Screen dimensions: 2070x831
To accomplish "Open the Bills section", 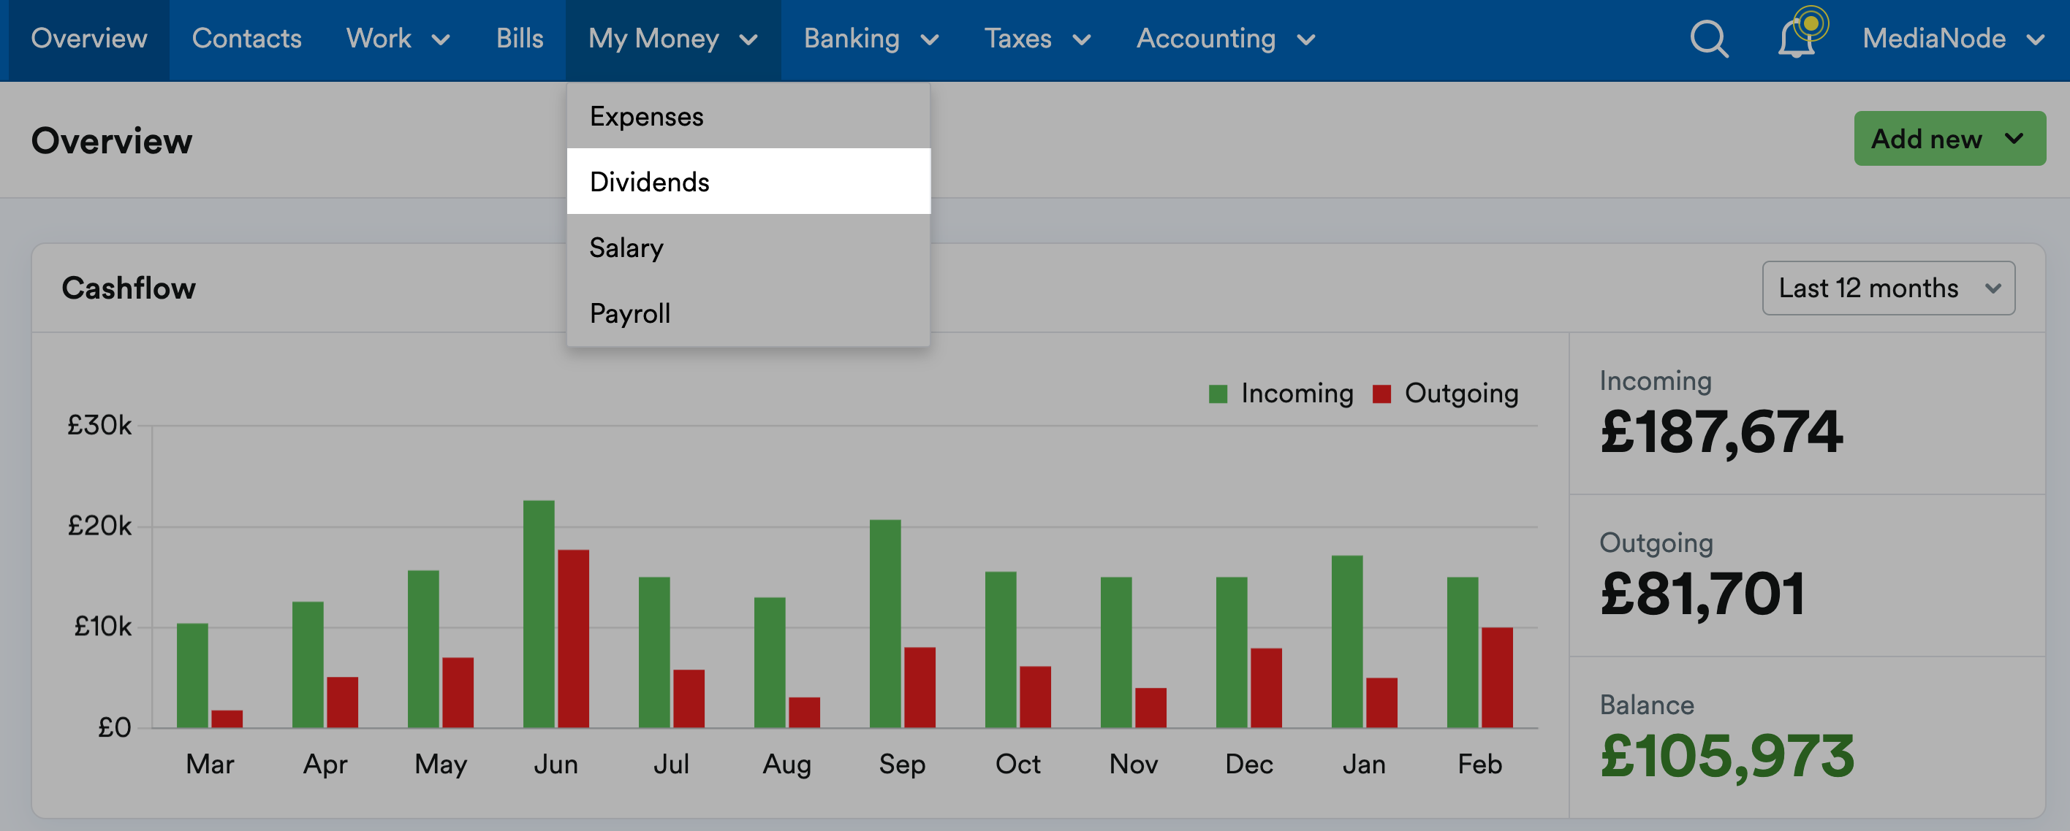I will tap(519, 39).
